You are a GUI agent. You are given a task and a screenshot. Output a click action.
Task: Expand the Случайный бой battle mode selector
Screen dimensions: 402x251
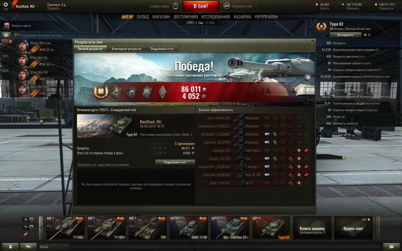[x=241, y=6]
